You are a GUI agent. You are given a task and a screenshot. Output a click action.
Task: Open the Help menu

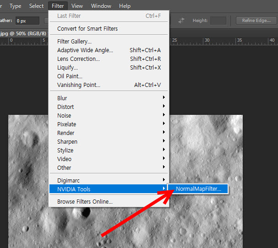point(125,6)
